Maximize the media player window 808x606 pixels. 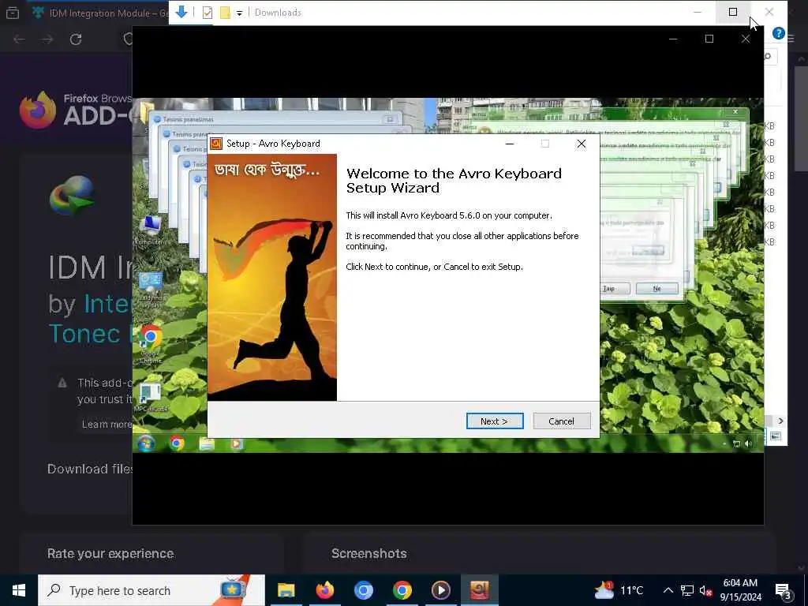(x=709, y=39)
